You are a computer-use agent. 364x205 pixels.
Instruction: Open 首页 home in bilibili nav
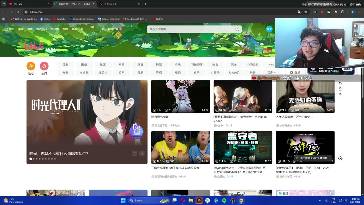(9, 29)
